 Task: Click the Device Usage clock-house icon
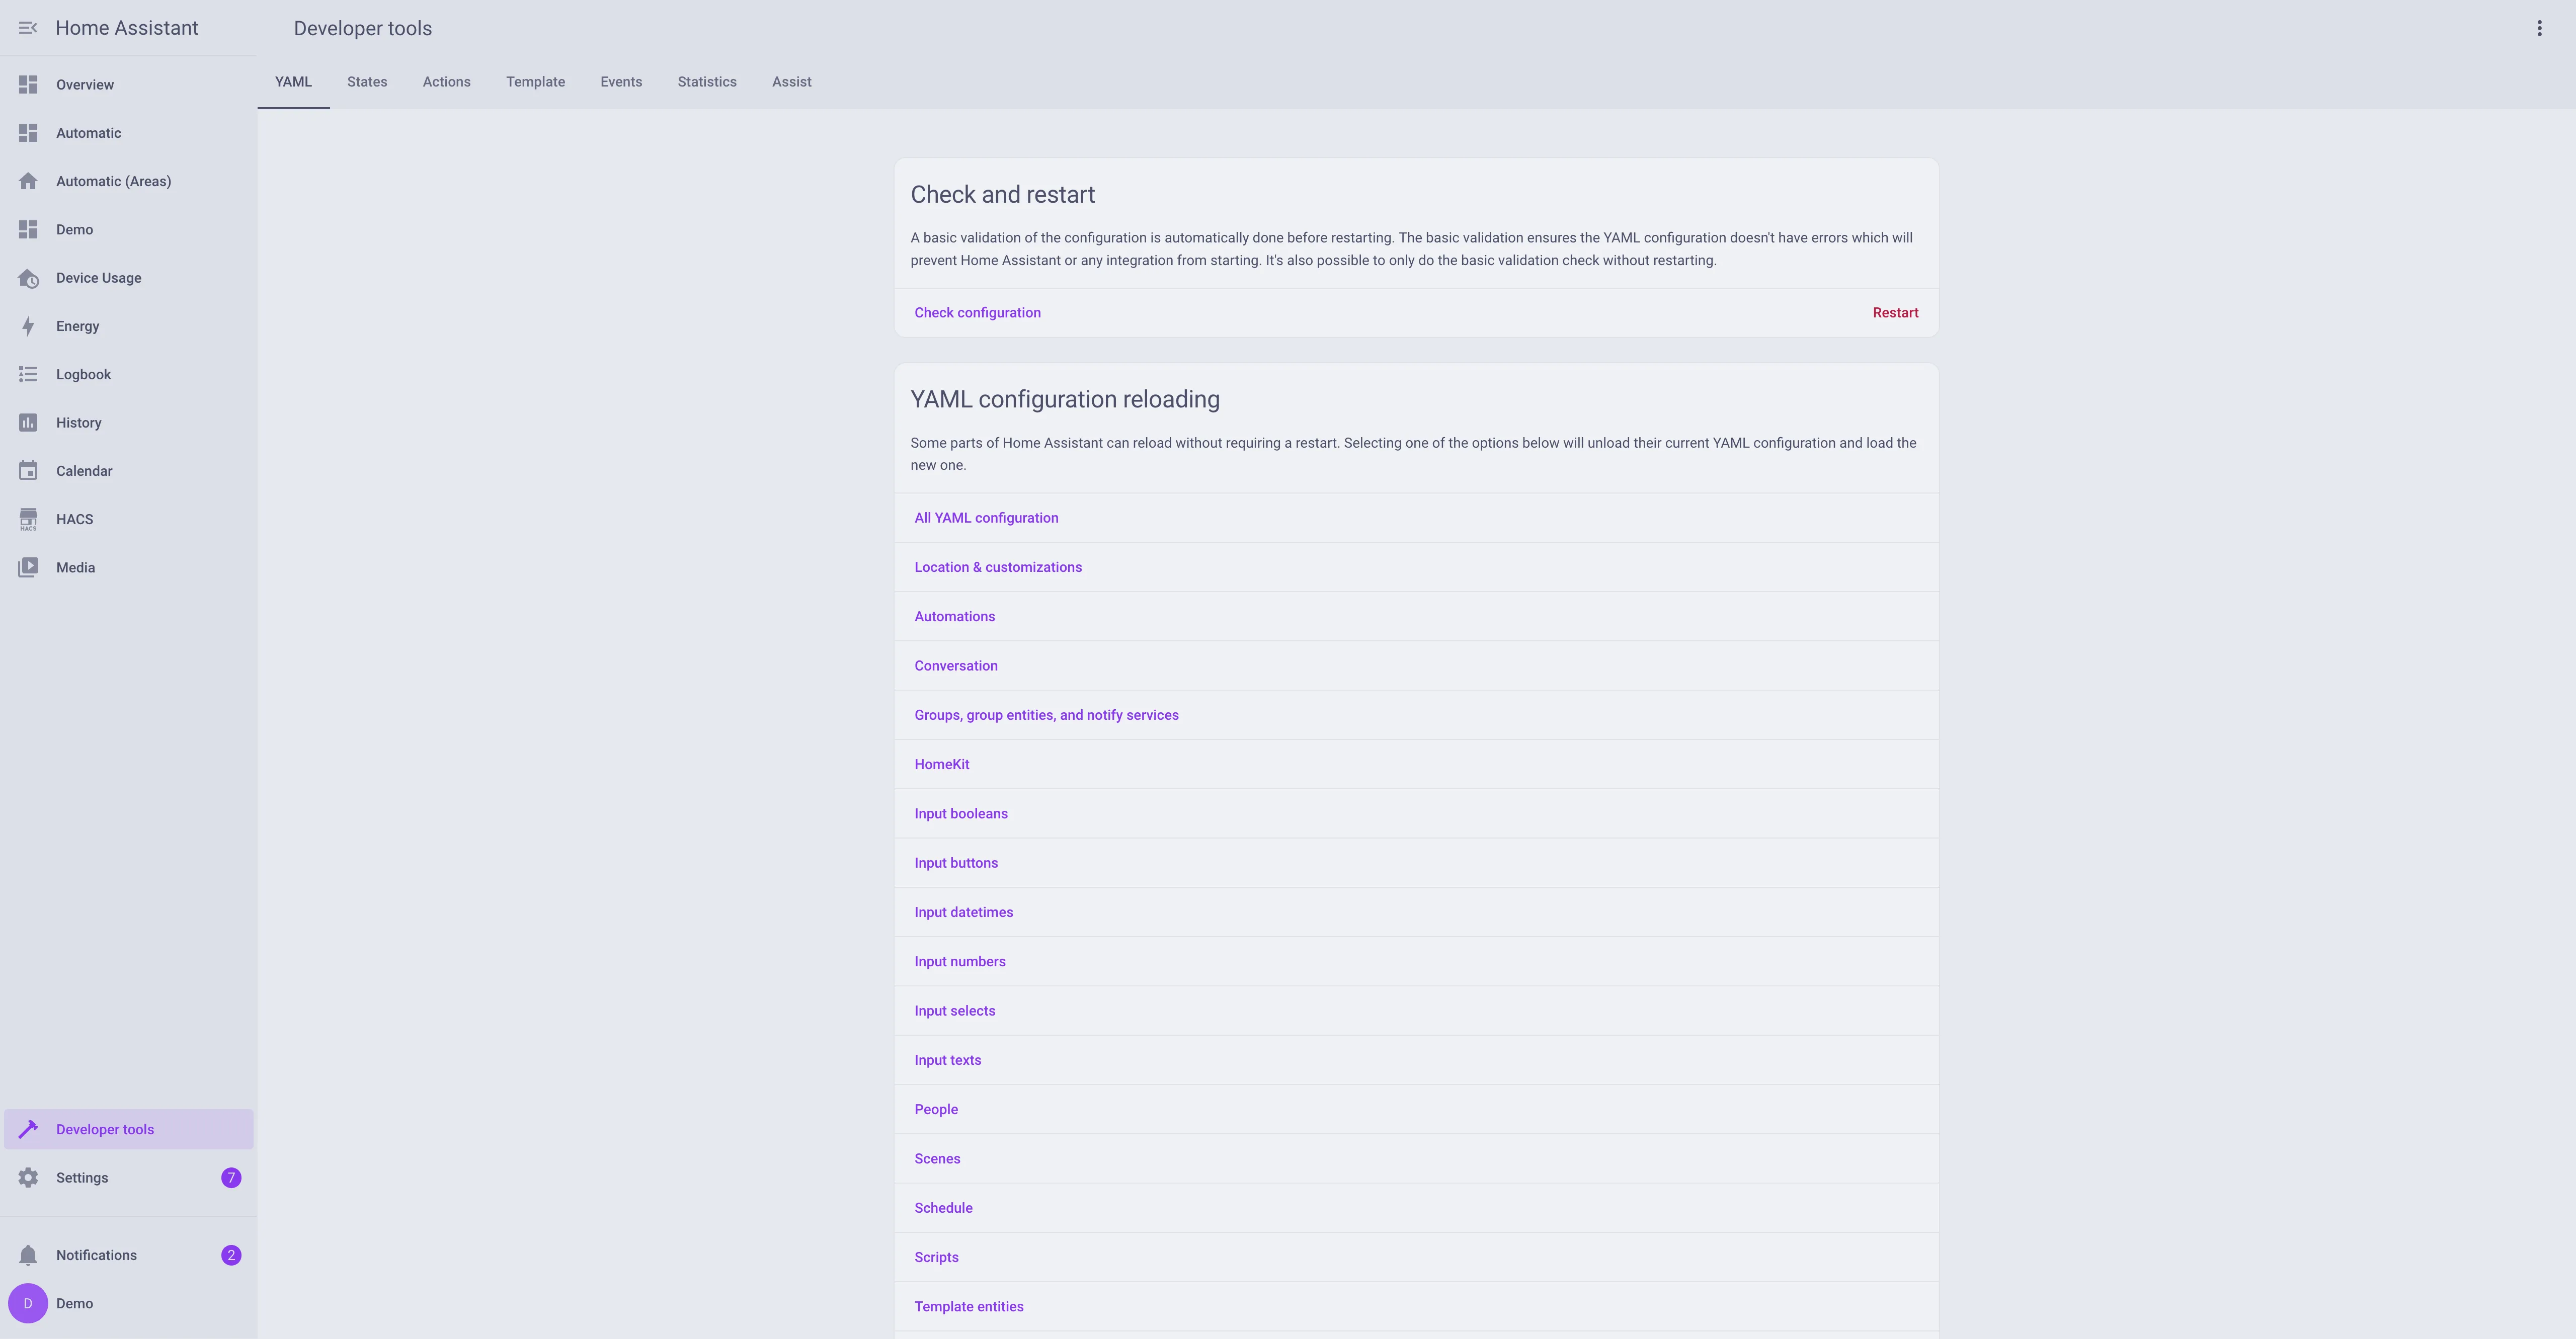point(28,278)
